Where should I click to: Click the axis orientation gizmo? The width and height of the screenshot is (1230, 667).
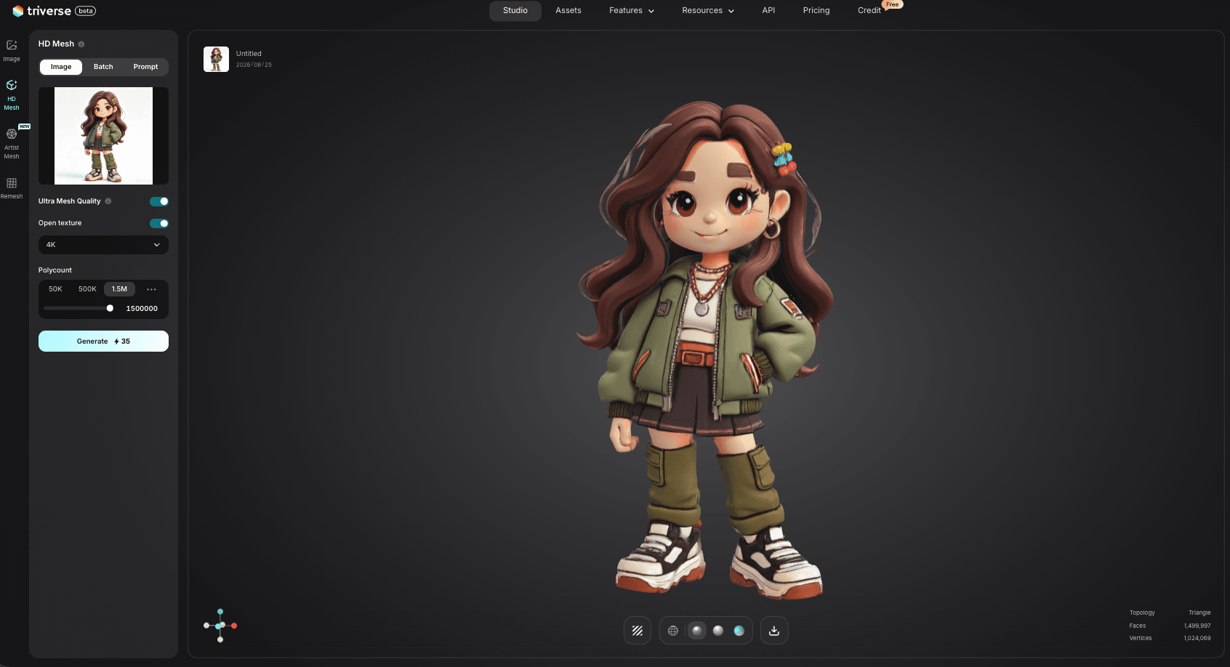coord(220,626)
